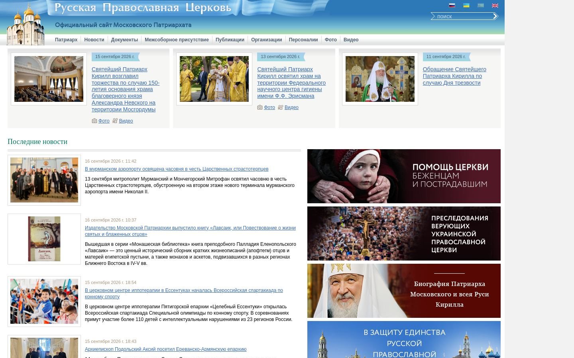Screen dimensions: 574x358
Task: Open the Персоналии menu
Action: coord(303,40)
